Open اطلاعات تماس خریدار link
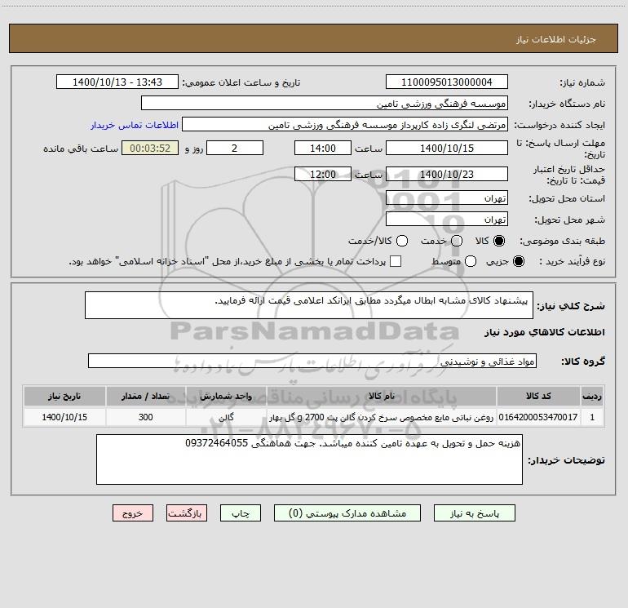Viewport: 628px width, 608px height. (135, 125)
